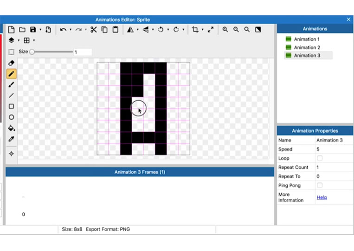The width and height of the screenshot is (354, 251).
Task: Click the Crop tool icon
Action: pyautogui.click(x=195, y=30)
